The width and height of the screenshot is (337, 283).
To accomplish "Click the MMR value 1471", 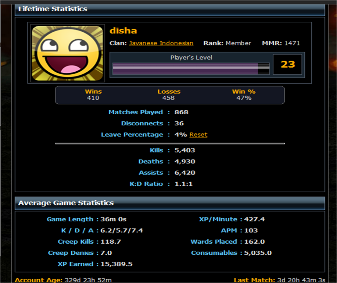I will 292,43.
